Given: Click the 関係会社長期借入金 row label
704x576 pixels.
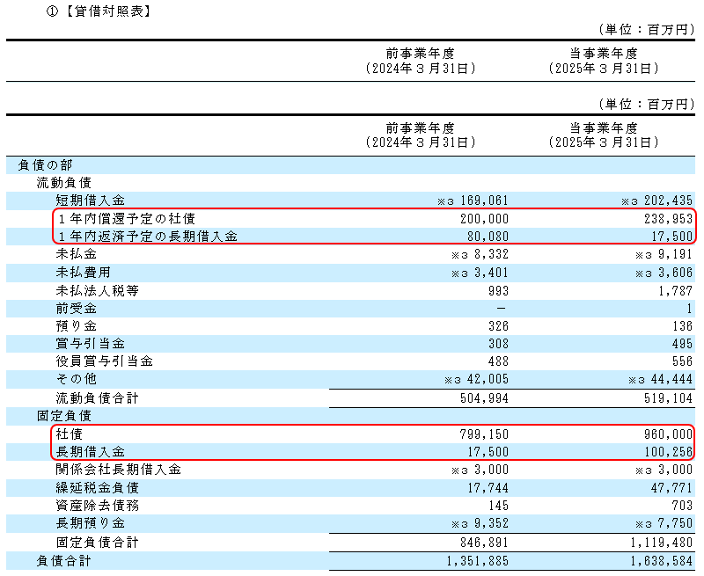Looking at the screenshot, I should [119, 470].
